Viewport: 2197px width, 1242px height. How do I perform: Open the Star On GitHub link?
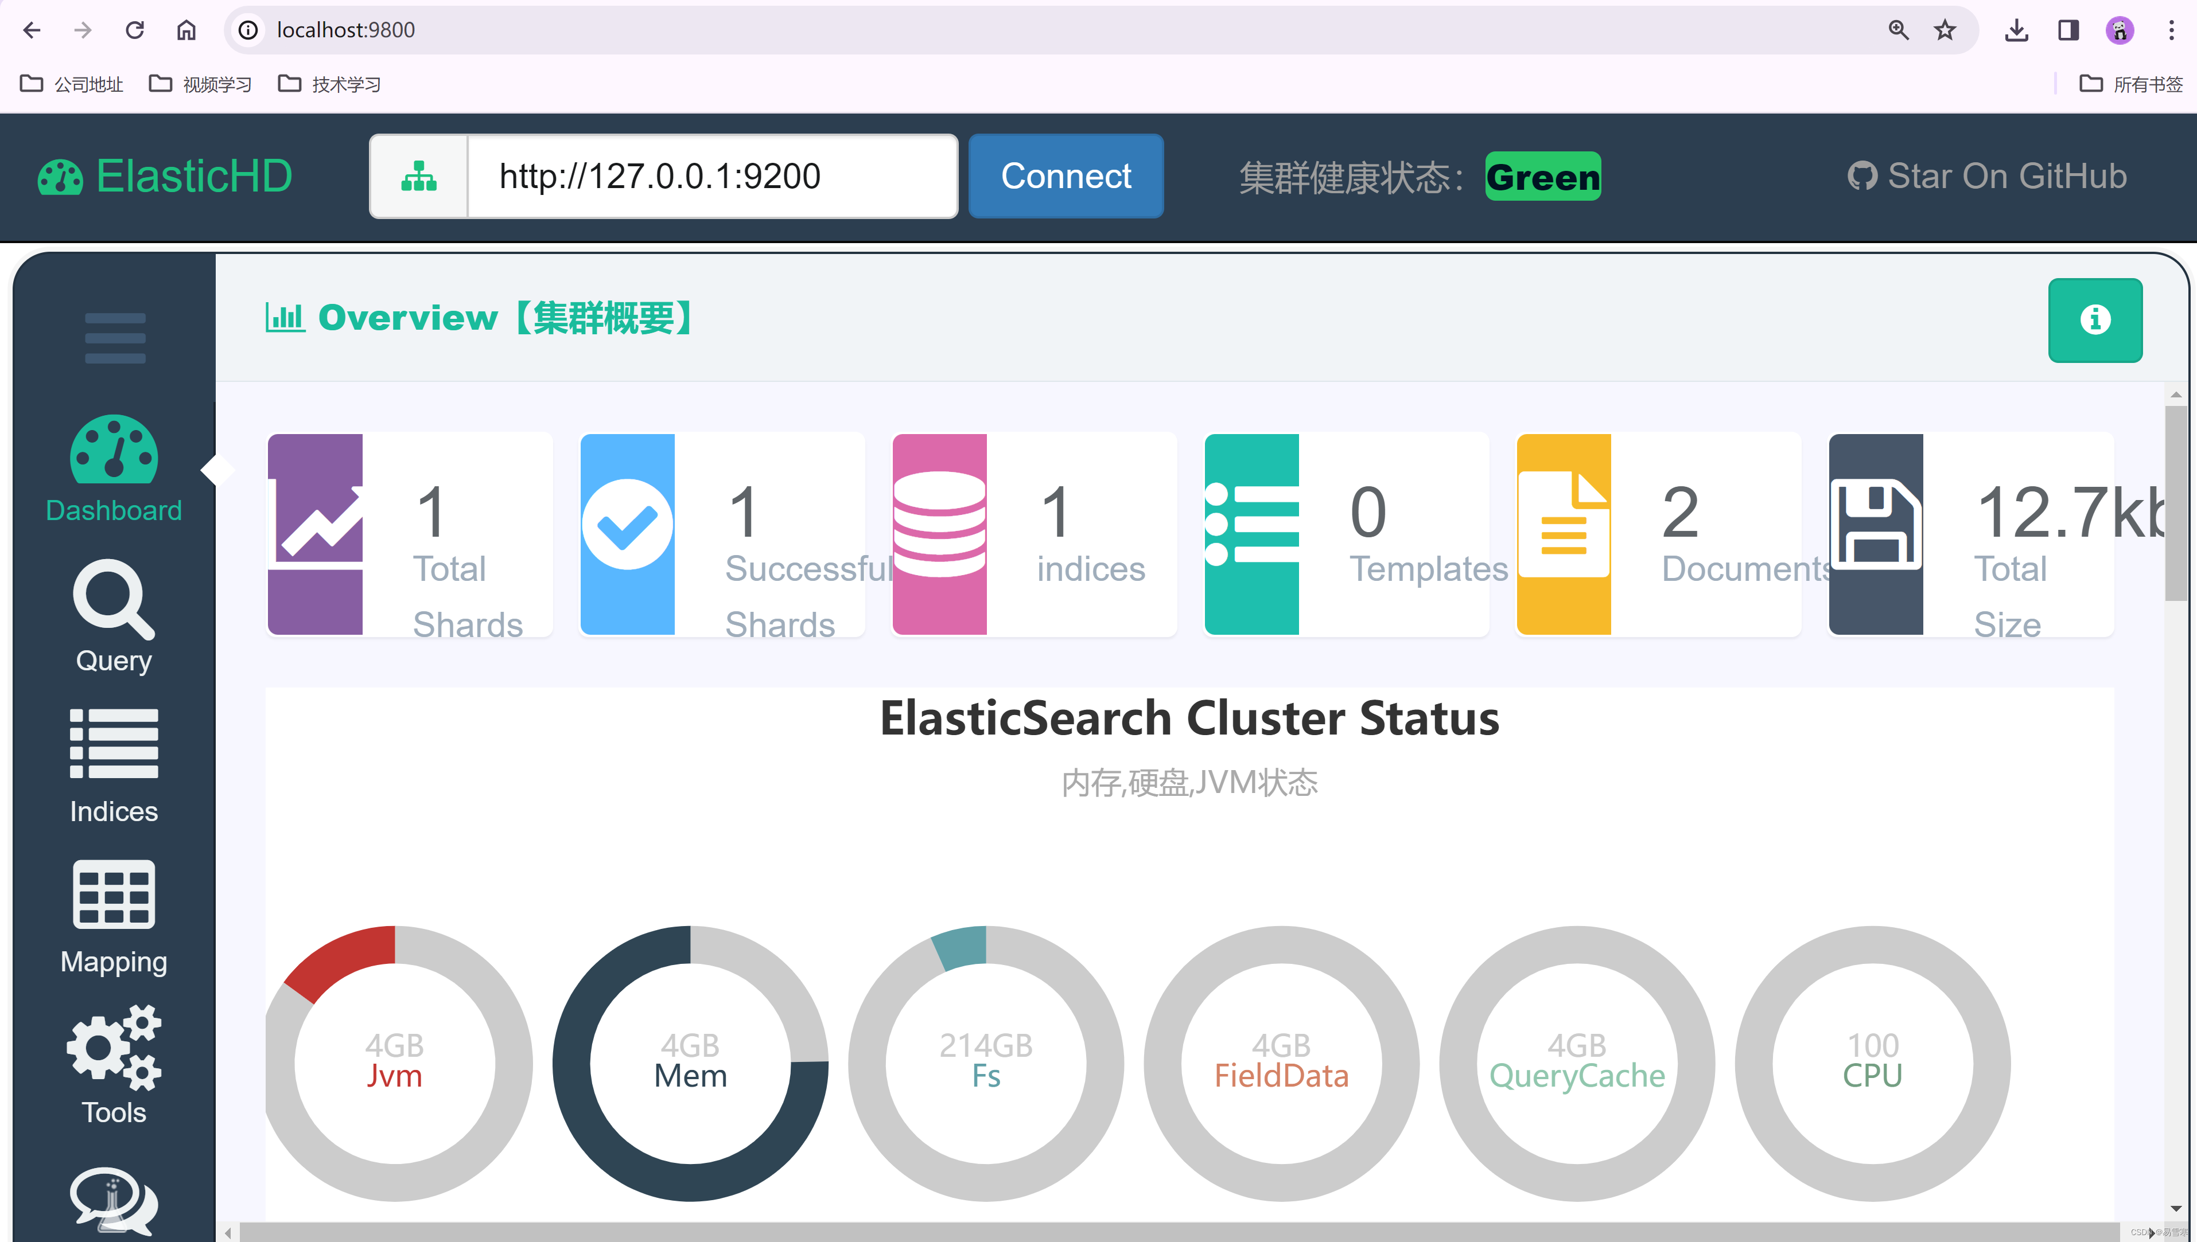[x=1988, y=177]
